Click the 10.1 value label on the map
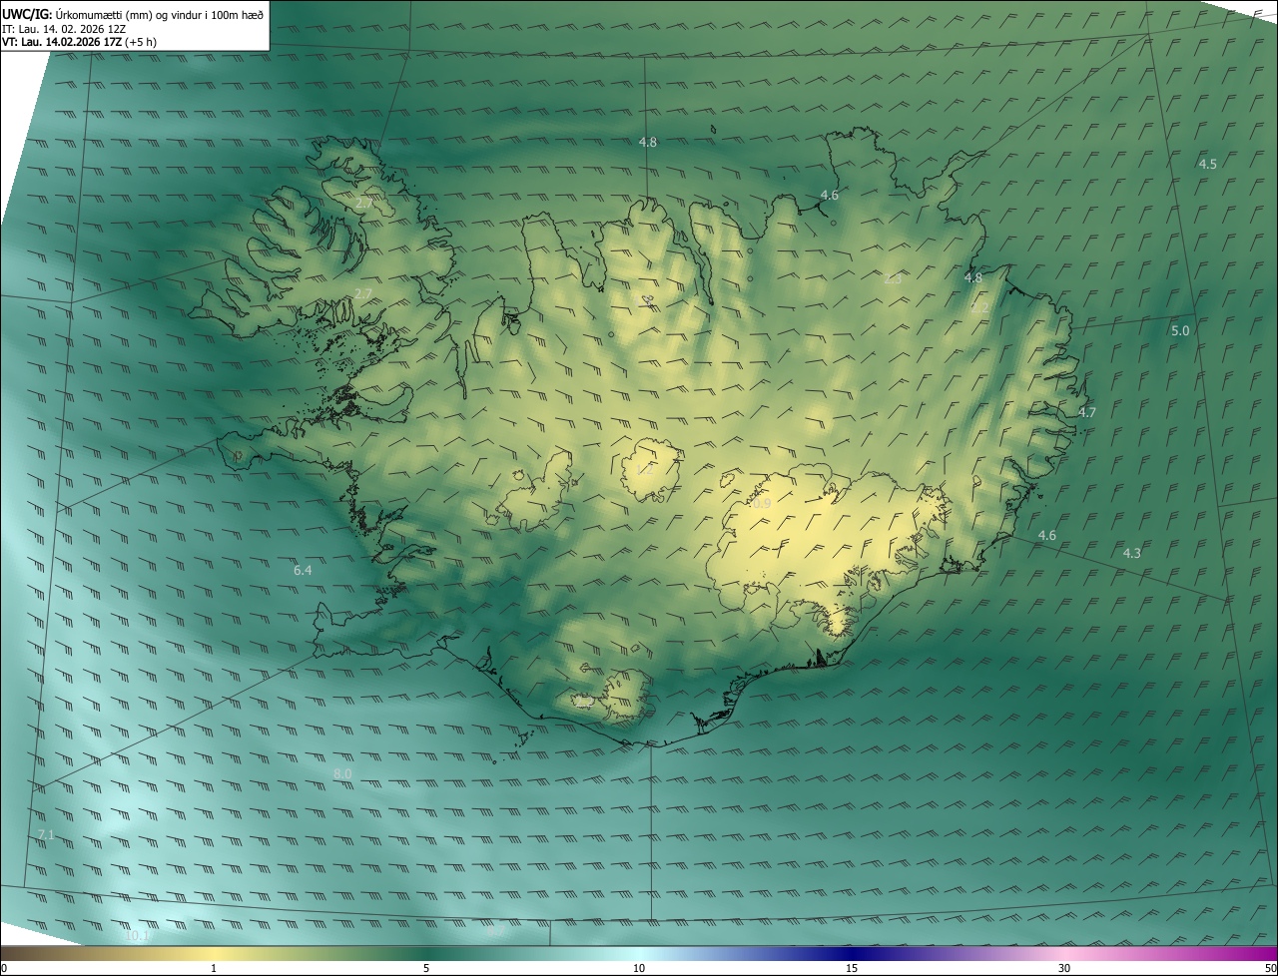Image resolution: width=1278 pixels, height=976 pixels. (137, 935)
